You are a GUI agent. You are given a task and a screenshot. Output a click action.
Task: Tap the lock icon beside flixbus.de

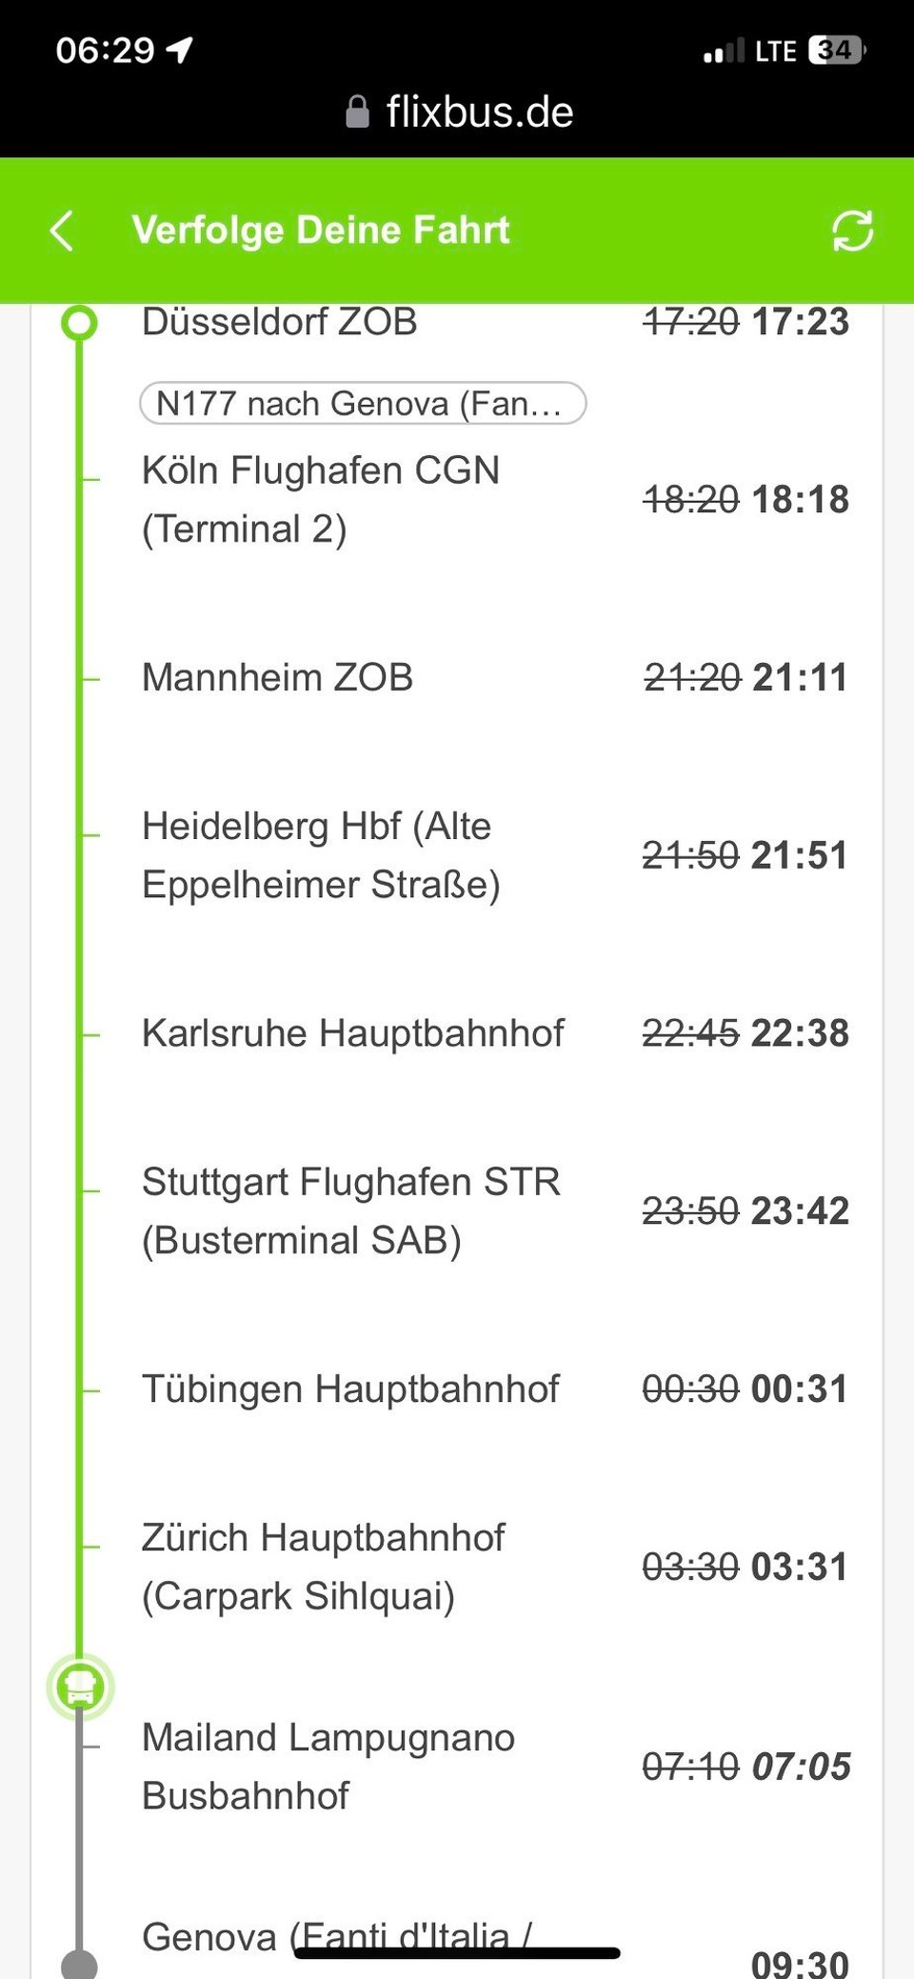point(357,111)
